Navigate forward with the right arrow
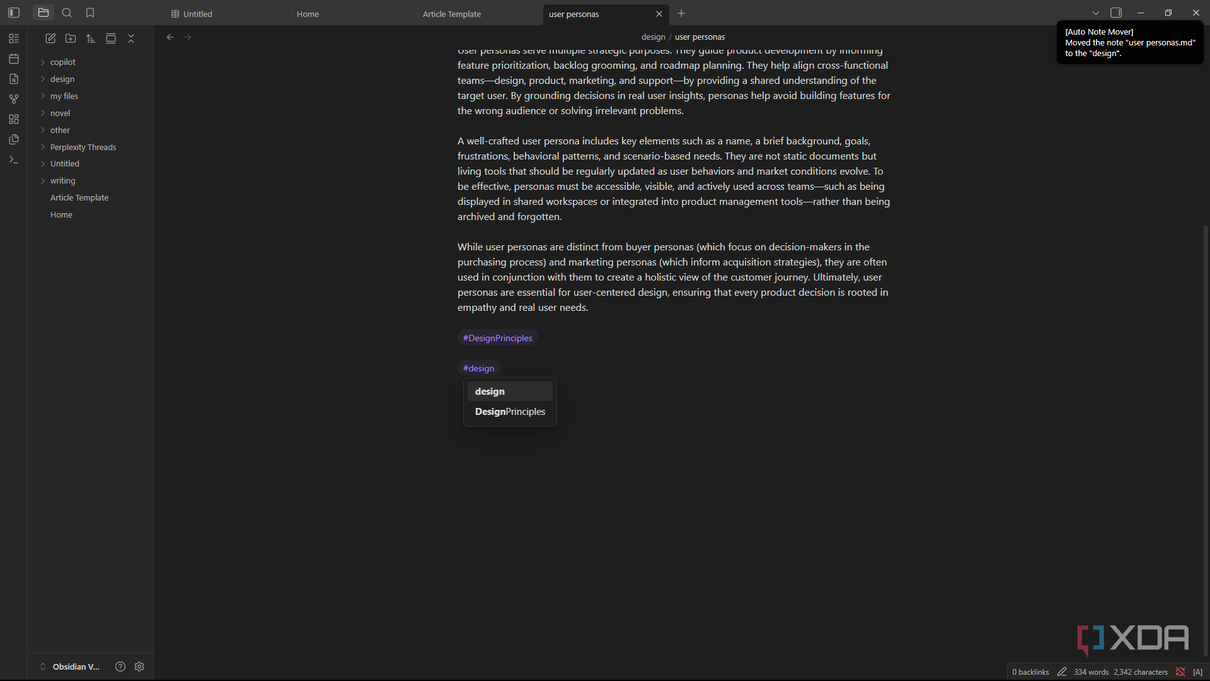1210x681 pixels. (x=188, y=37)
